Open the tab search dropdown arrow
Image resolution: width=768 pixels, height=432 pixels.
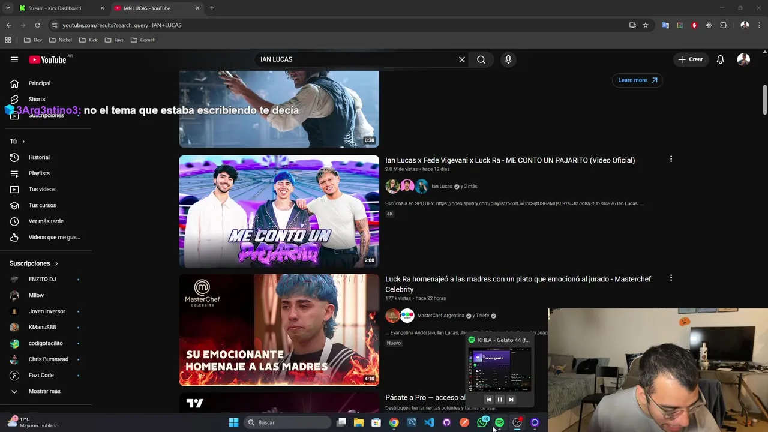8,8
